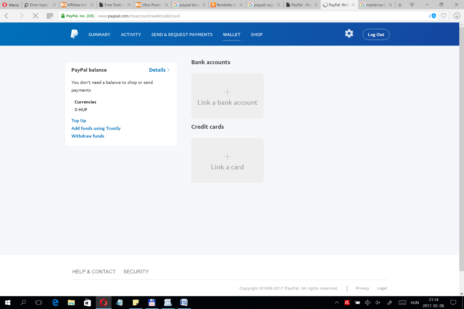Open the Speed Dial grid icon
The height and width of the screenshot is (309, 464).
(x=50, y=16)
